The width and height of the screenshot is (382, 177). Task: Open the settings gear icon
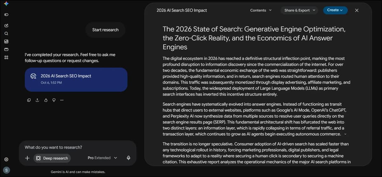click(6, 160)
